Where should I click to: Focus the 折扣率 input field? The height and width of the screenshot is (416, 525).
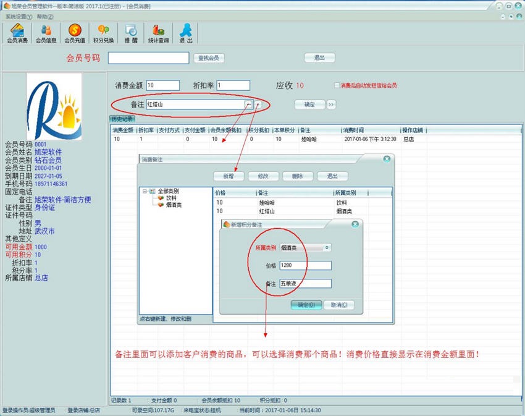(x=233, y=85)
